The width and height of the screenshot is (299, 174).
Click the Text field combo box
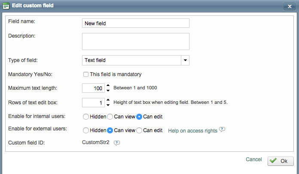click(131, 60)
